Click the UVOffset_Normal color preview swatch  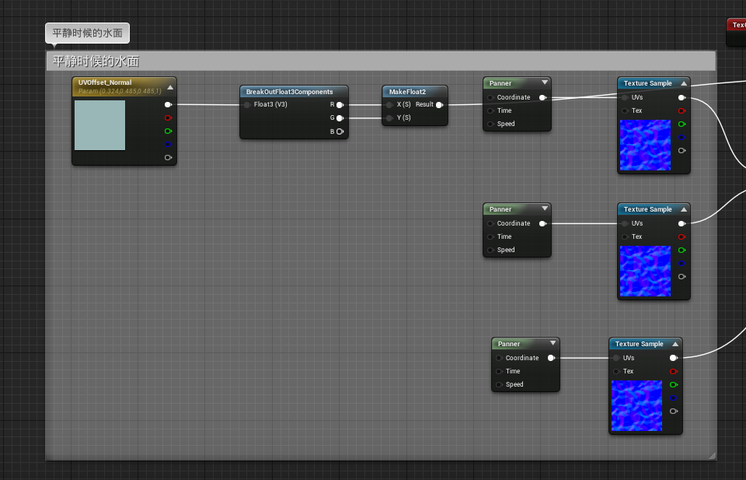click(99, 125)
